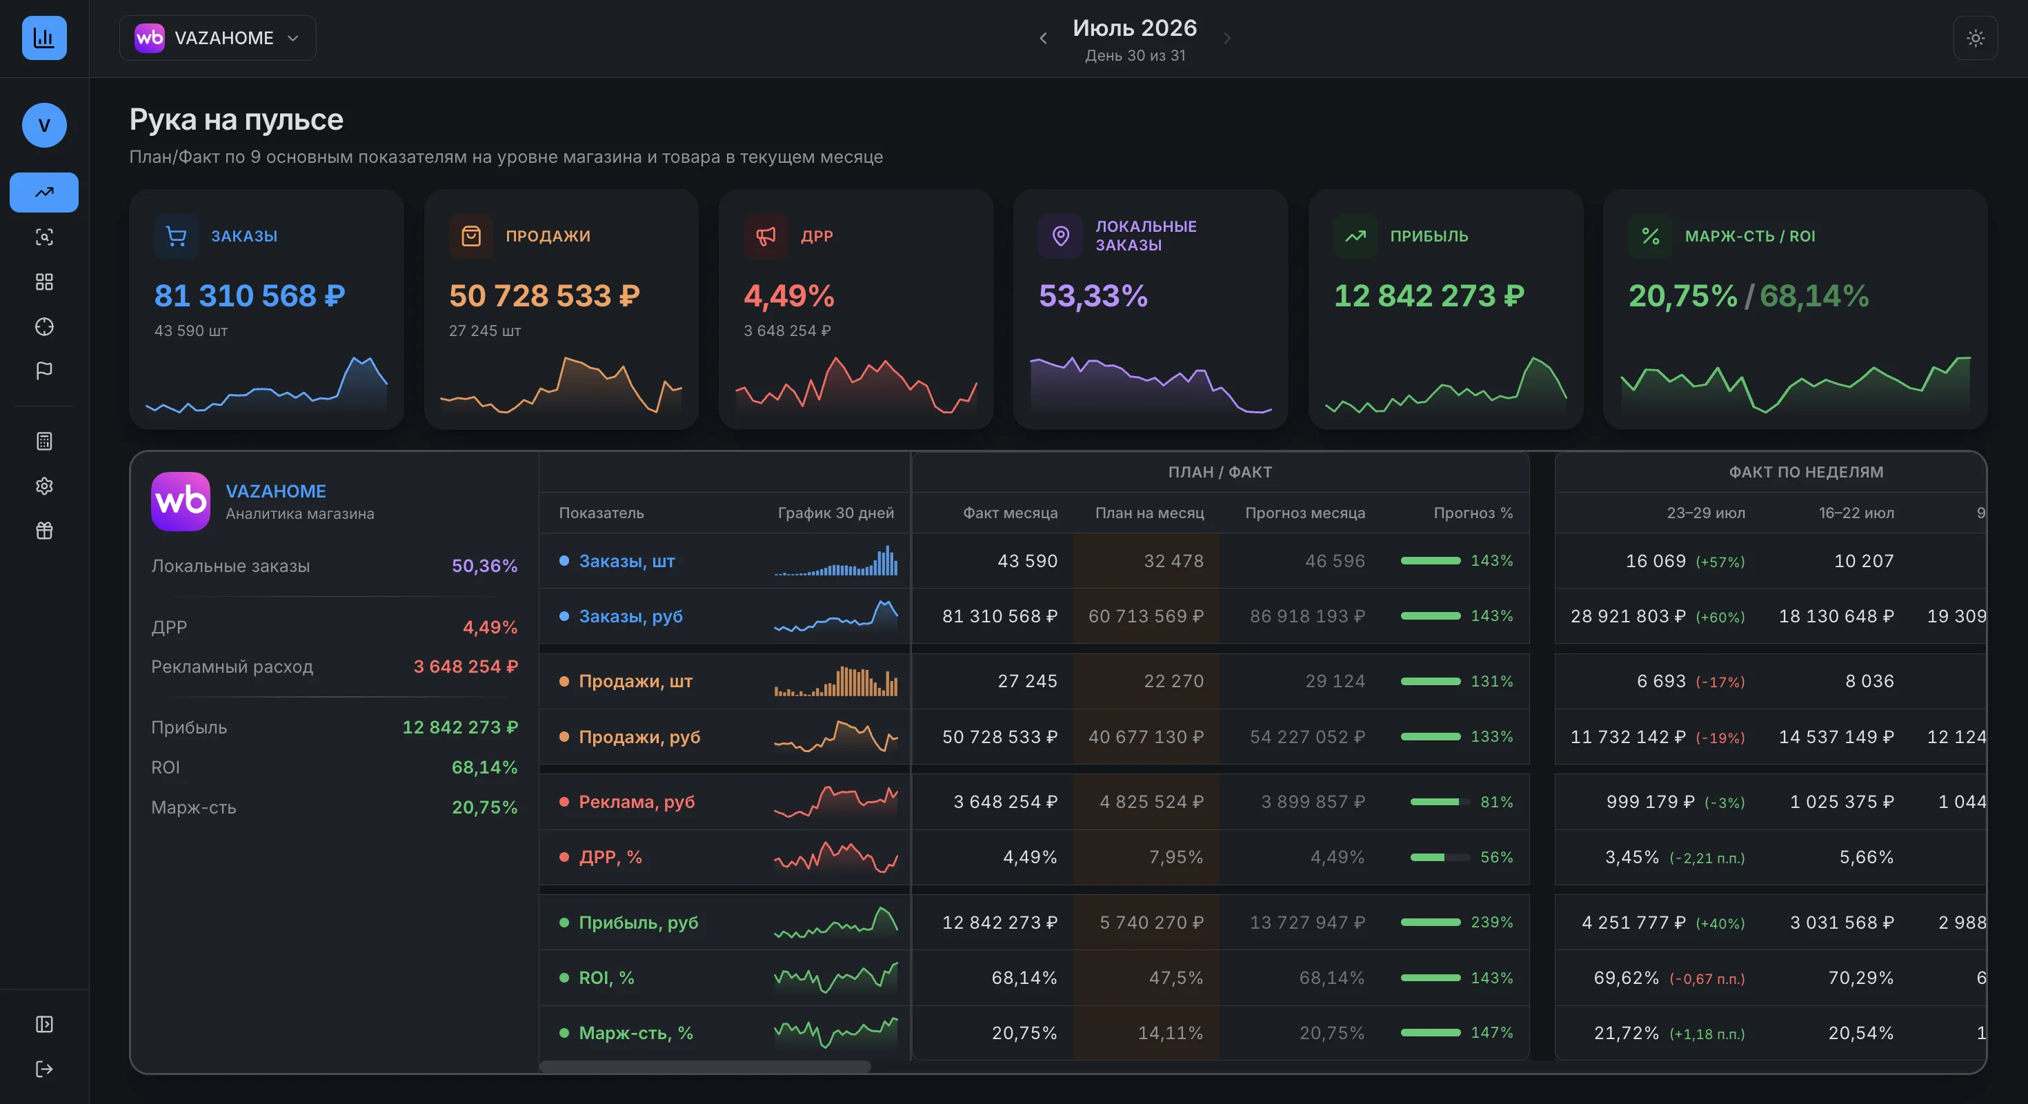Click the logout icon in sidebar
This screenshot has height=1104, width=2028.
click(44, 1069)
